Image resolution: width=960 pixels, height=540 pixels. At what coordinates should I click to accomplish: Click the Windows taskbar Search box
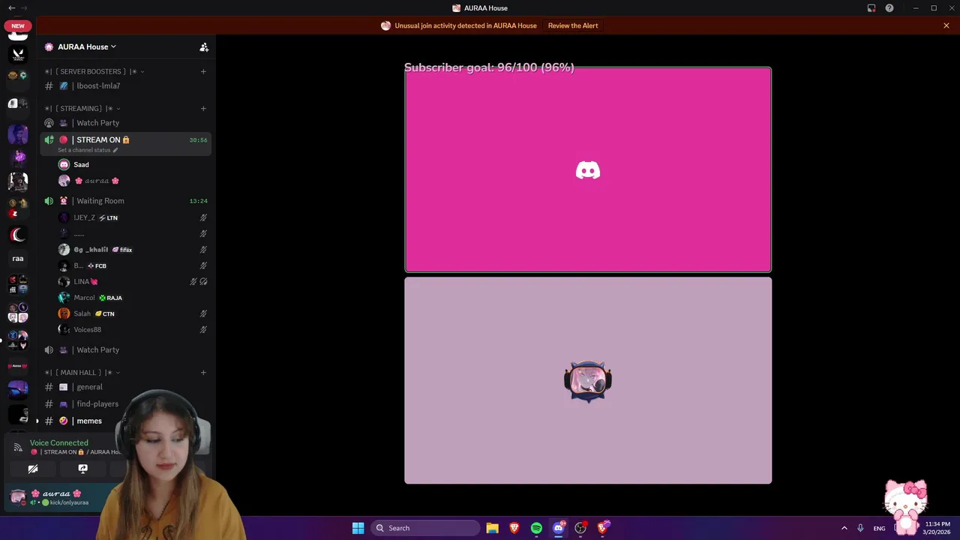(425, 528)
